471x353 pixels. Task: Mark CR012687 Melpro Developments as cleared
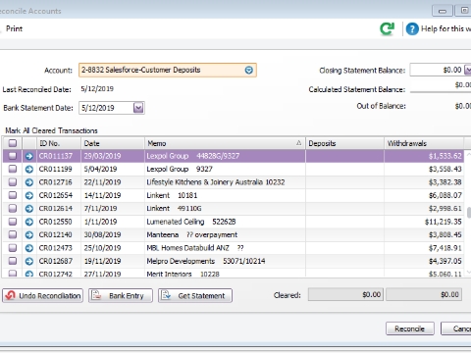point(13,261)
